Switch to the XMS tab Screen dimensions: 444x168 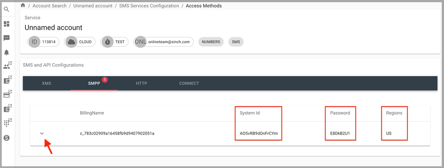46,83
